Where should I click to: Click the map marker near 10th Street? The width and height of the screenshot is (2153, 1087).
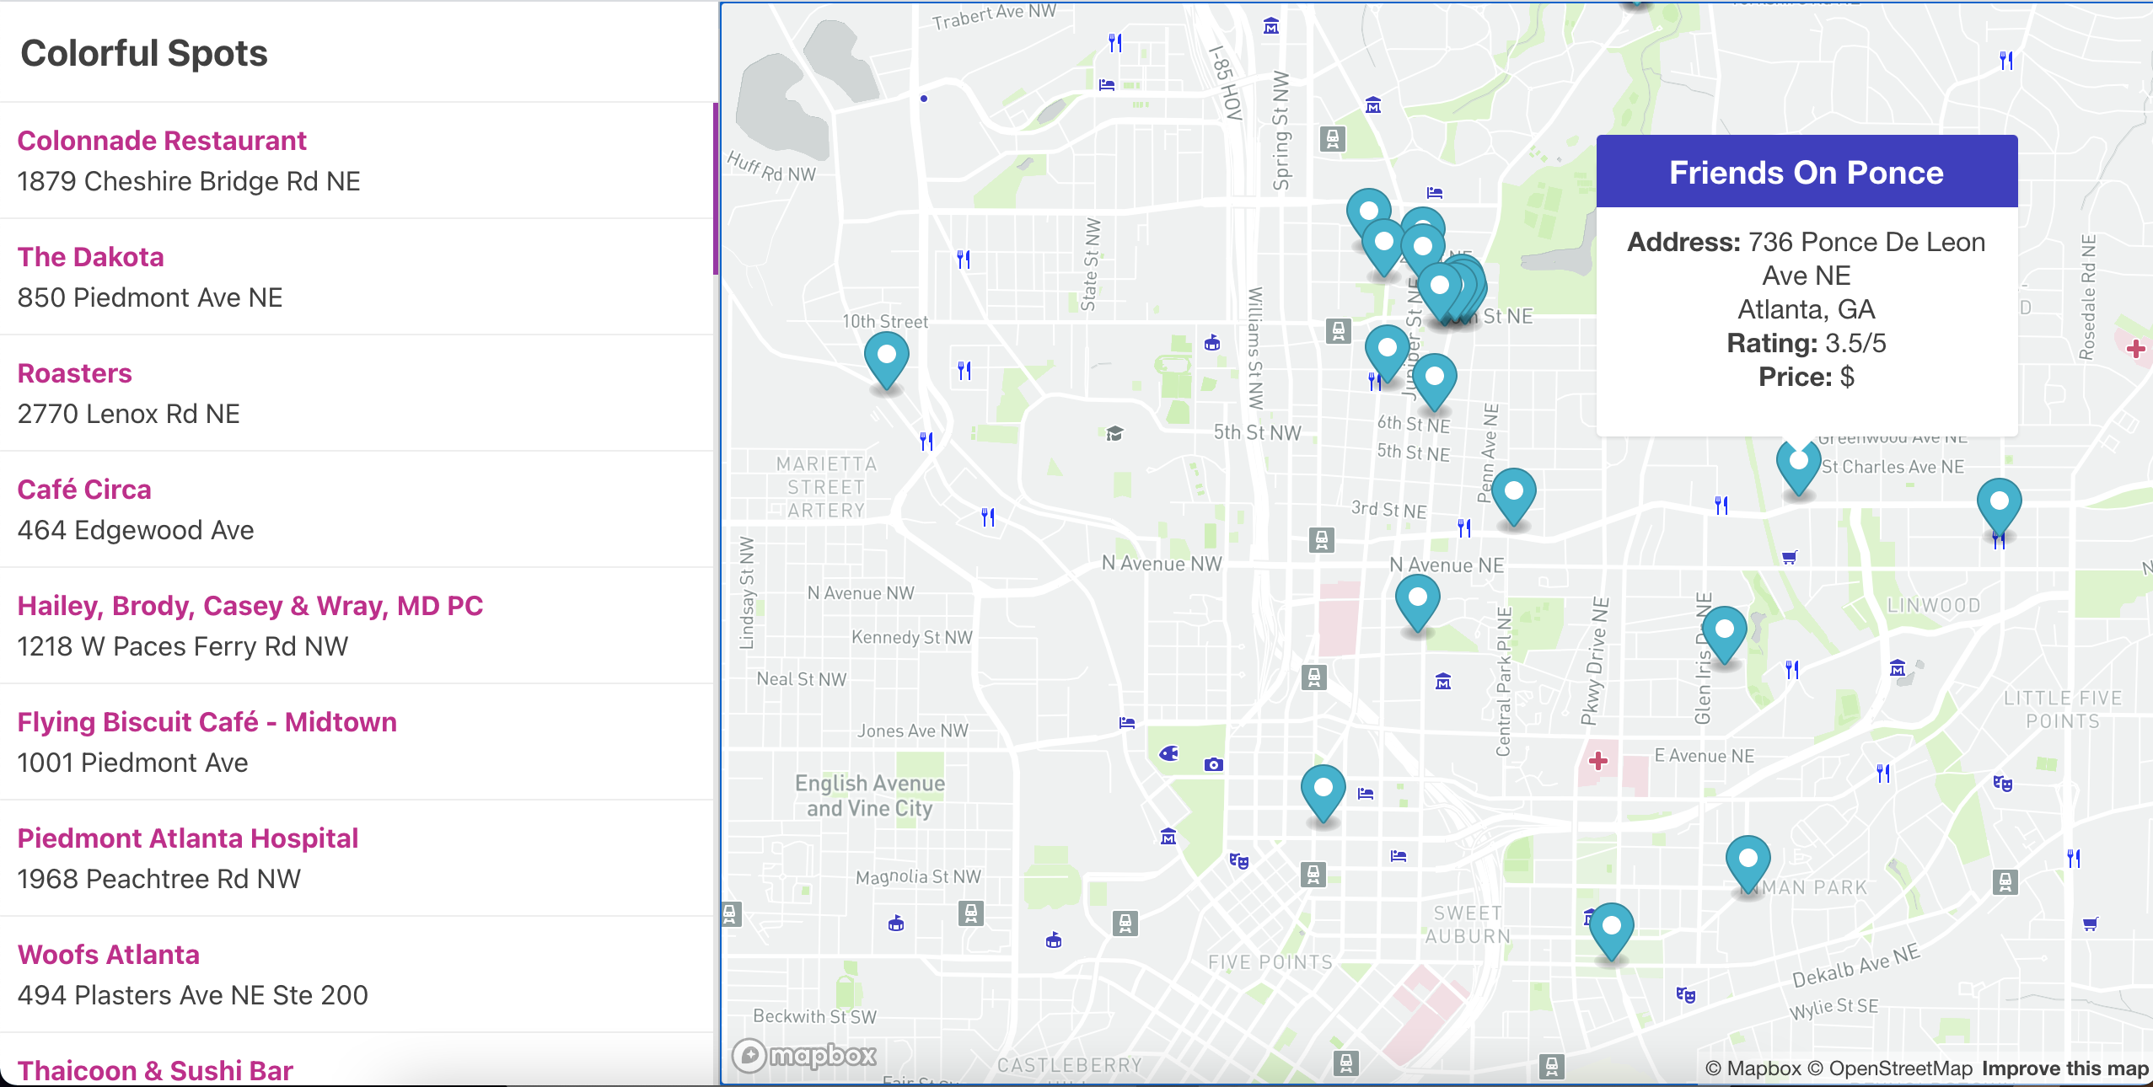(887, 361)
